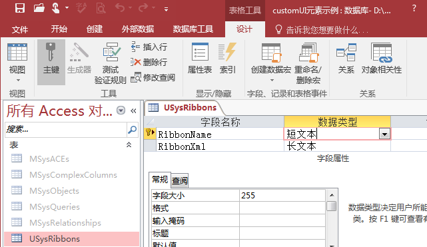Delete the row with 删除行
Viewport: 427px width, 247px height.
click(149, 63)
